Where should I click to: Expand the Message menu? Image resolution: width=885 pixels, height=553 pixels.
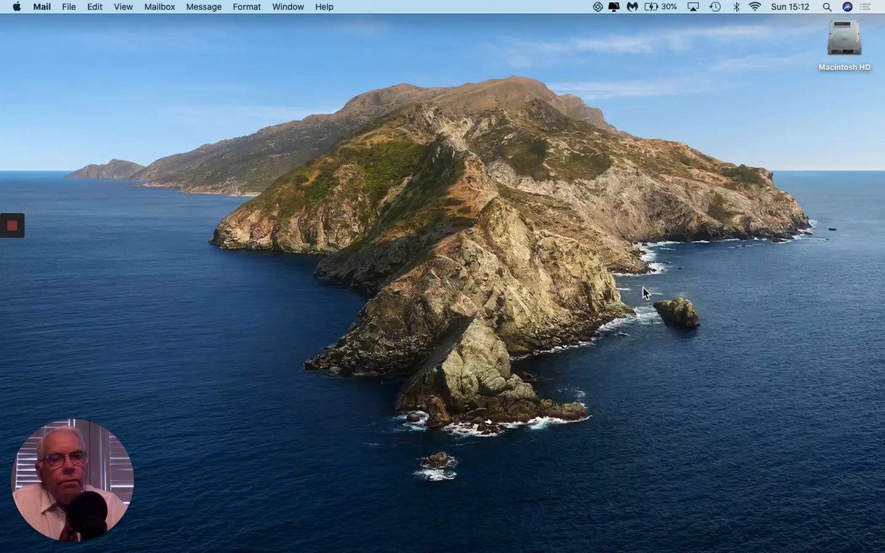coord(203,7)
